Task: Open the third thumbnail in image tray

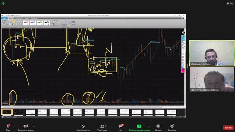Action: point(30,112)
